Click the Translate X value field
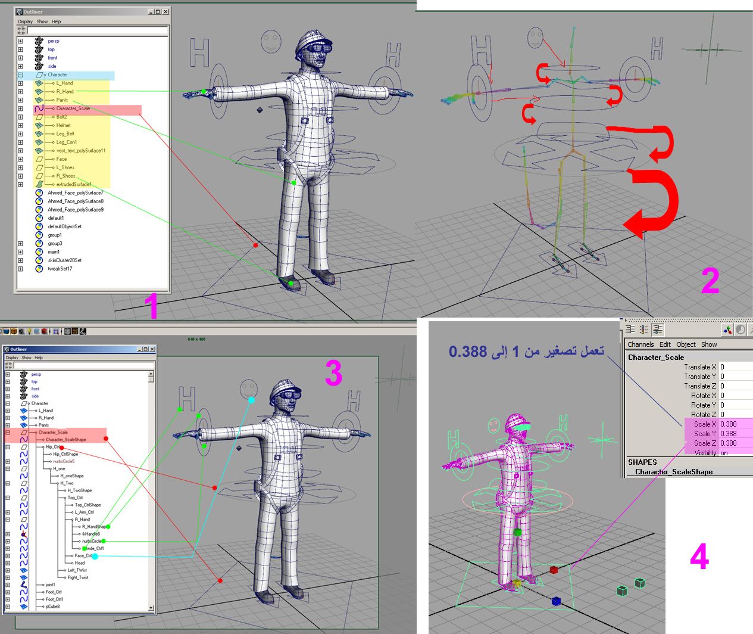Image resolution: width=753 pixels, height=634 pixels. 736,367
